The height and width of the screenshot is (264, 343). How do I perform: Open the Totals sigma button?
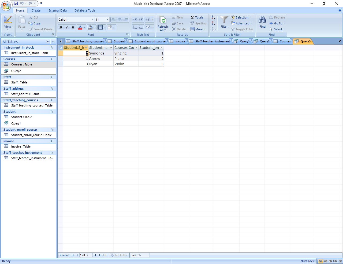197,17
